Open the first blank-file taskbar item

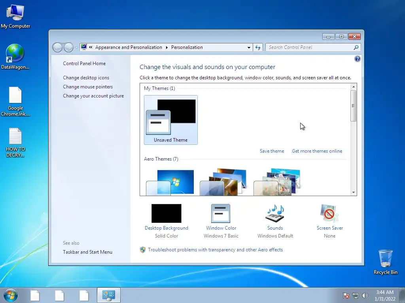pos(35,295)
